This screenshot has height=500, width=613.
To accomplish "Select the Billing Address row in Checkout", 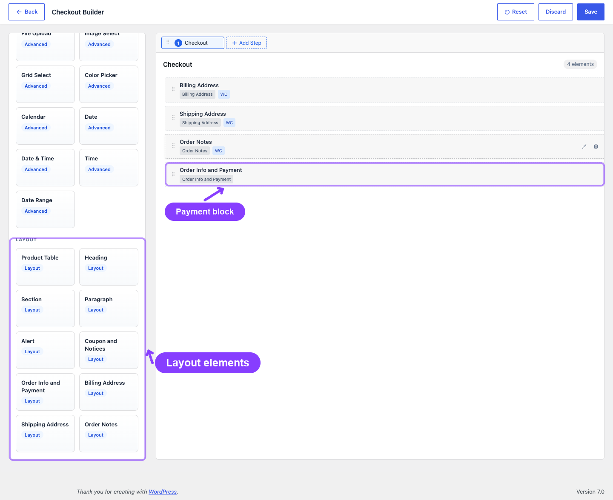I will 384,90.
